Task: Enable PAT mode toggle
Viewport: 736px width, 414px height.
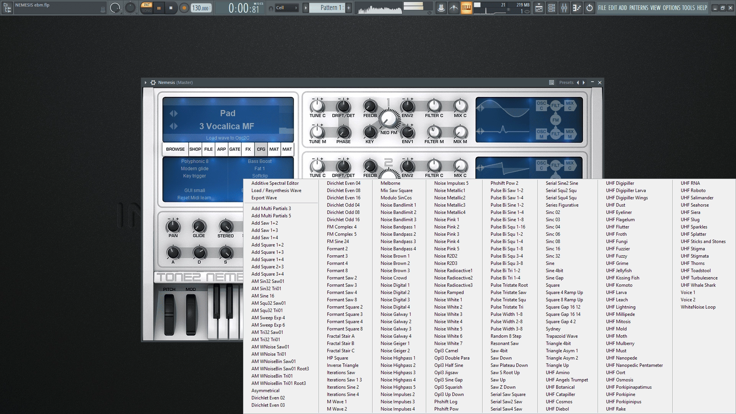Action: (147, 5)
